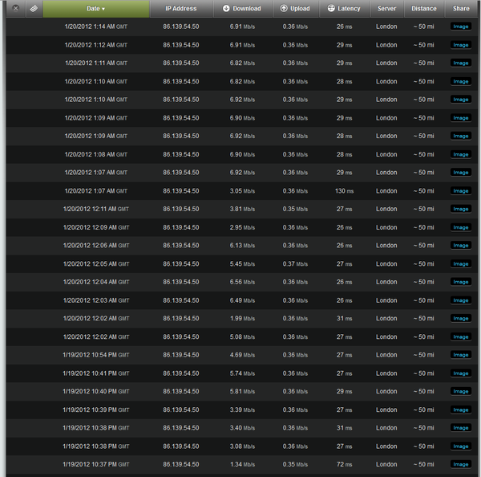Open Image button in 12:05 AM row
Screen dimensions: 481x477
(x=461, y=263)
